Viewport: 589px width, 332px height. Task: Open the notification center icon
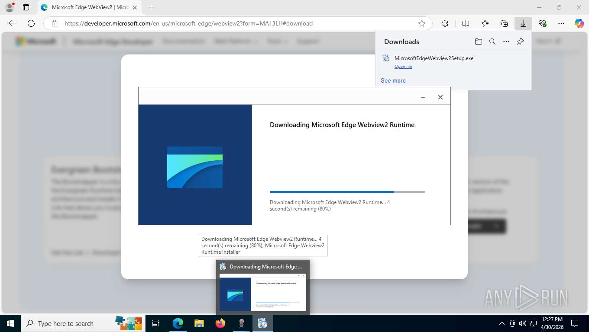tap(575, 323)
